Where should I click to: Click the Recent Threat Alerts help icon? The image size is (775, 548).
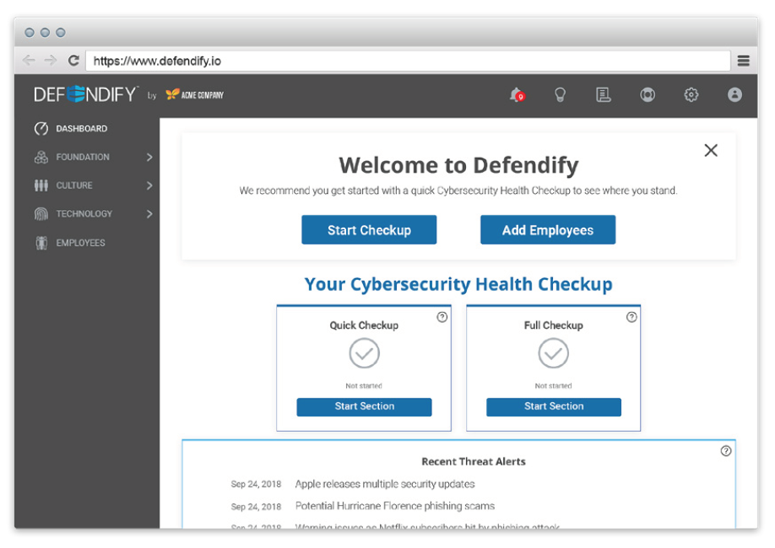click(x=725, y=450)
